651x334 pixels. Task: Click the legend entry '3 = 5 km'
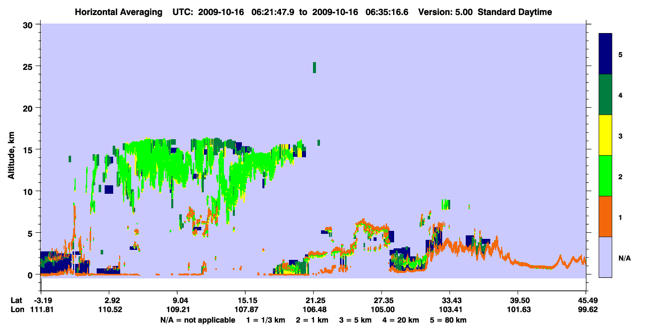[357, 320]
